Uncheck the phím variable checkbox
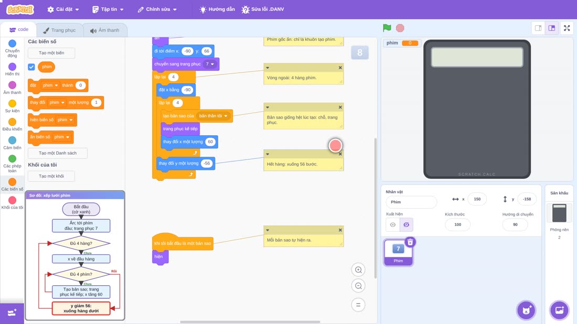Image resolution: width=577 pixels, height=324 pixels. coord(31,67)
